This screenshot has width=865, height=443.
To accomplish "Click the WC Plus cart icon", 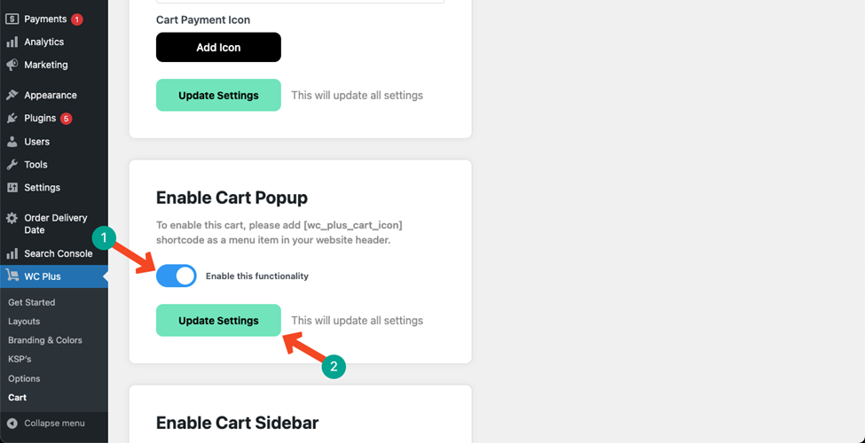I will (12, 276).
